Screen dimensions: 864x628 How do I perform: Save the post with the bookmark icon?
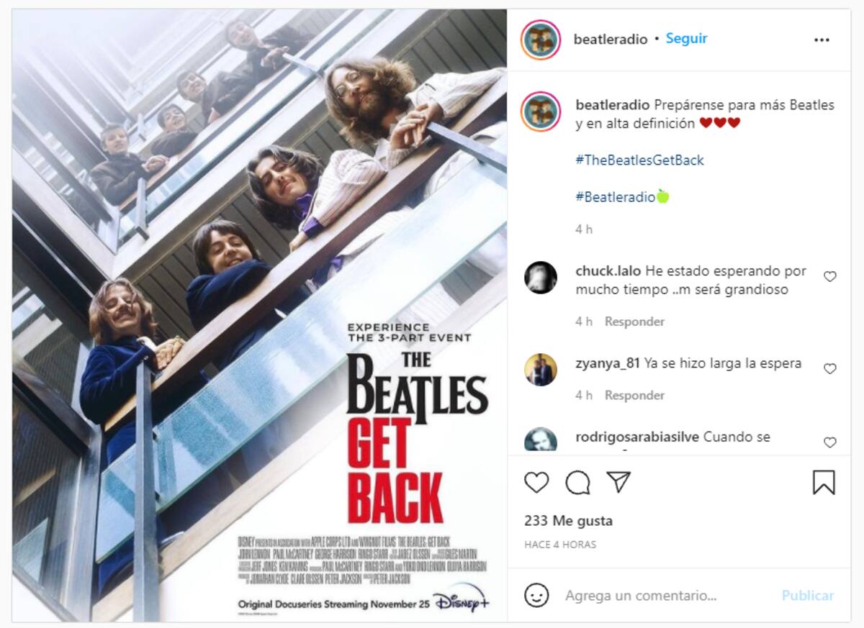pos(824,482)
